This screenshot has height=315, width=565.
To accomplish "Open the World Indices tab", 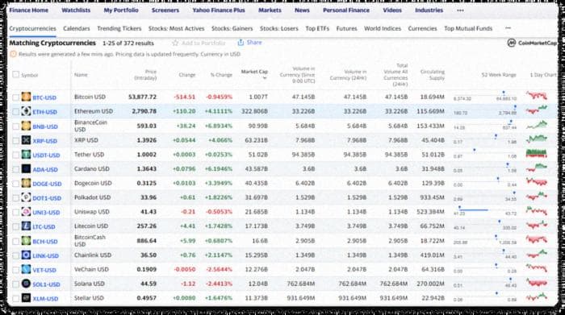I will click(383, 28).
